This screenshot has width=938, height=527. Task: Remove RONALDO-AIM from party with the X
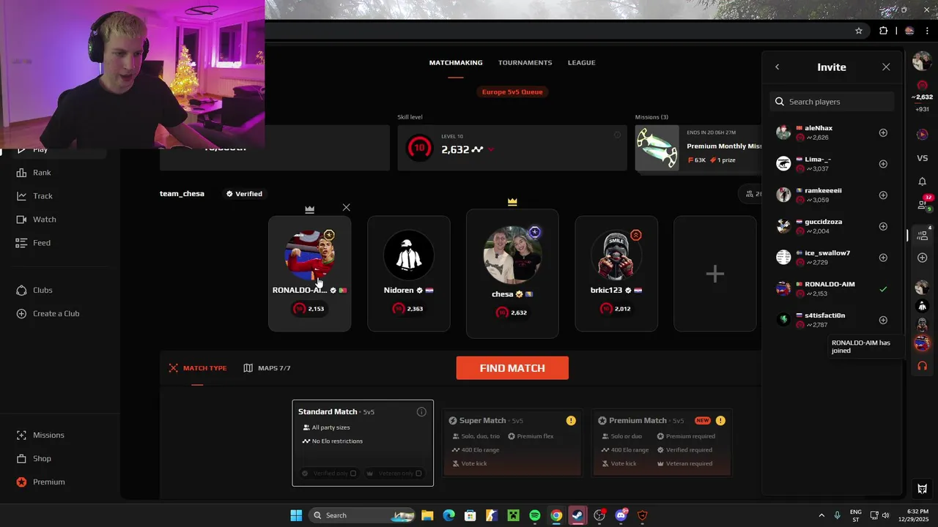click(347, 208)
